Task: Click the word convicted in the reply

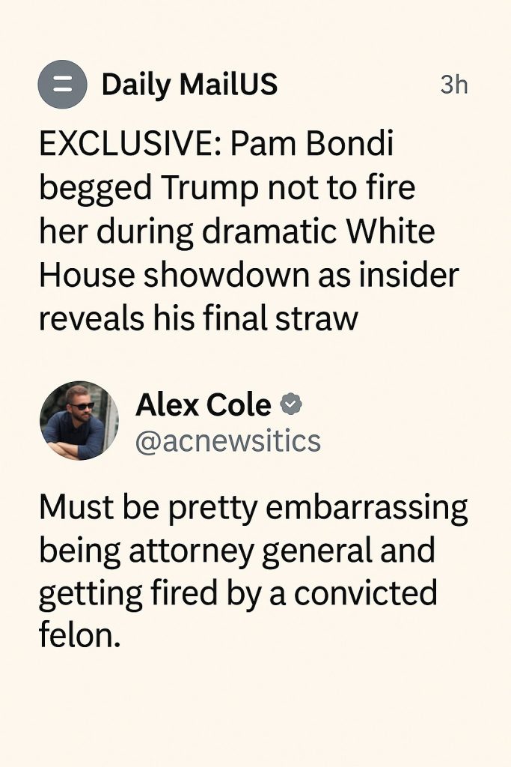Action: [x=365, y=595]
